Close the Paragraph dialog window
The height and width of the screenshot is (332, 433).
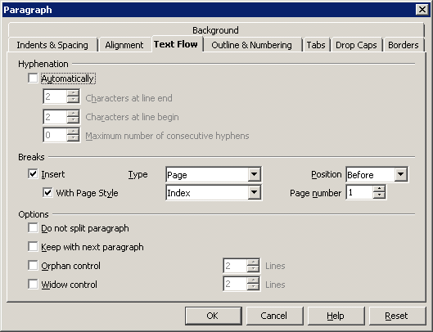click(x=422, y=10)
